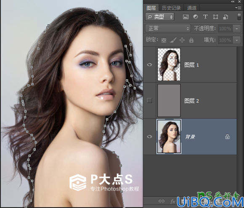This screenshot has height=208, width=244.
Task: Collapse the panel with double arrows
Action: (x=233, y=2)
